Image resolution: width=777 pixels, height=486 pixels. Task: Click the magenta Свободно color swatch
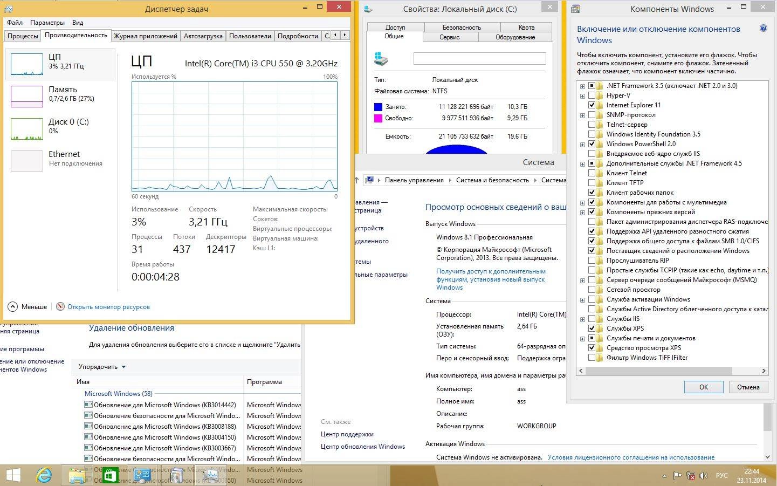(x=378, y=118)
